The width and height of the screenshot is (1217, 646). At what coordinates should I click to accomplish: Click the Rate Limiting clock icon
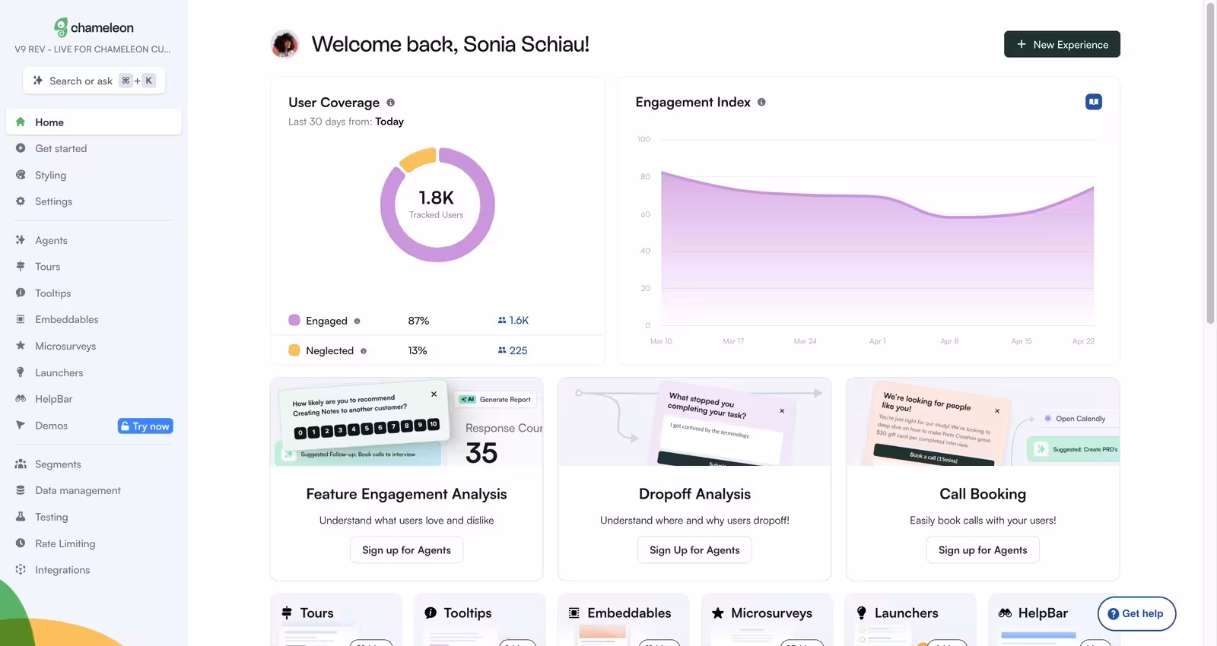pyautogui.click(x=21, y=543)
